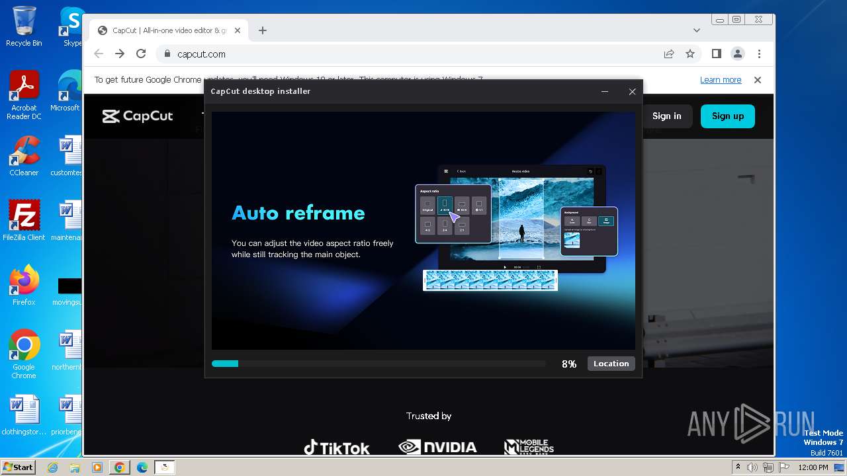The image size is (847, 476).
Task: Open Windows Explorer folder from taskbar
Action: (x=75, y=467)
